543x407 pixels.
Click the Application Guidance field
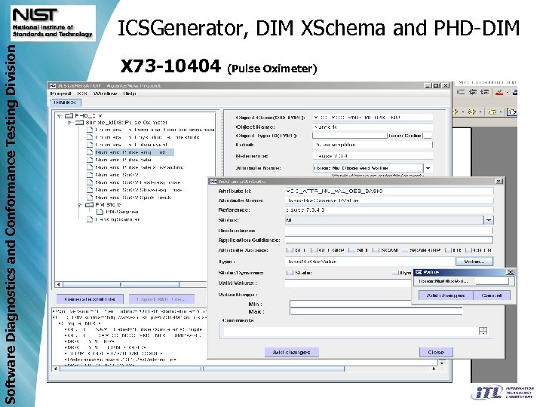click(x=389, y=240)
